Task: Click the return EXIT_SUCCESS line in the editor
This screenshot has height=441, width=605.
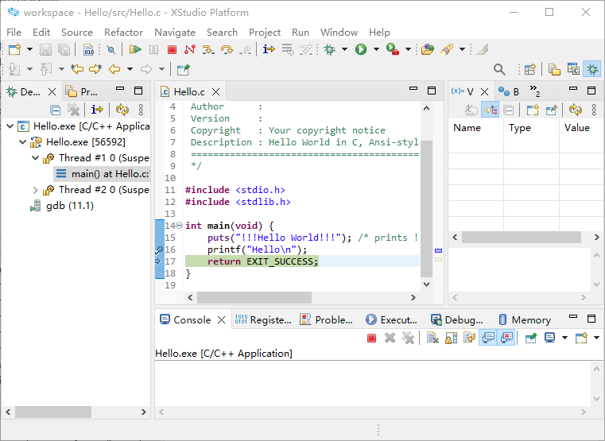Action: pyautogui.click(x=262, y=261)
